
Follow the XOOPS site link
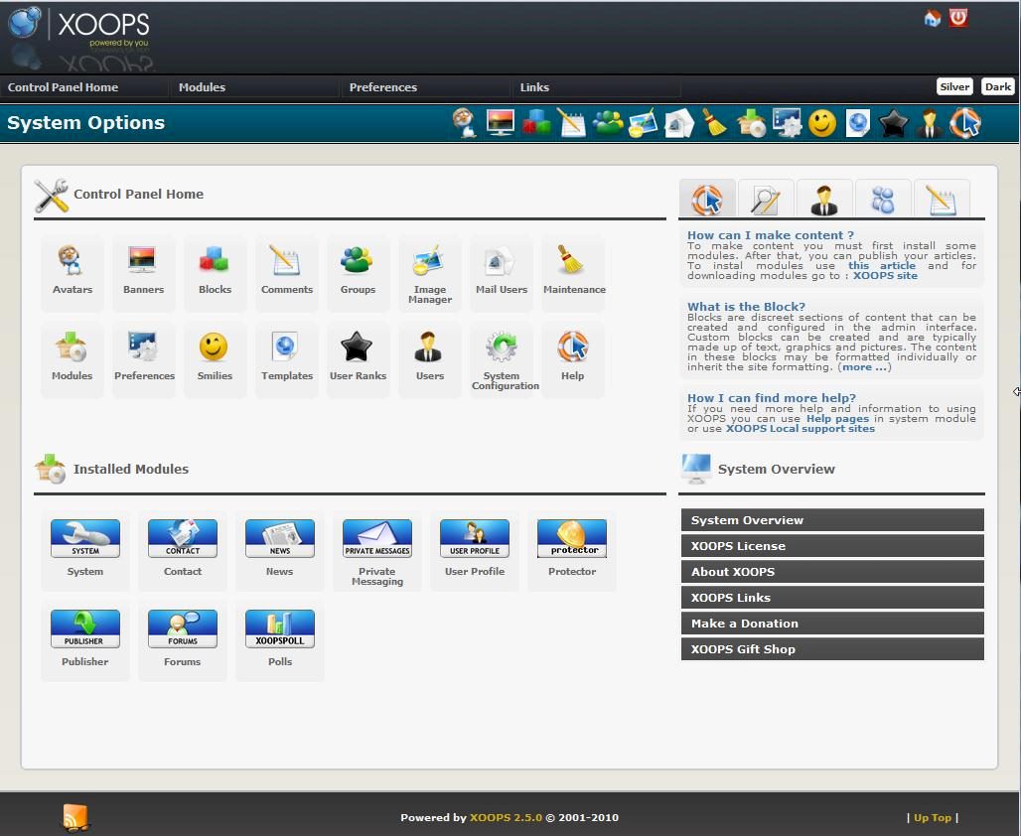point(885,275)
